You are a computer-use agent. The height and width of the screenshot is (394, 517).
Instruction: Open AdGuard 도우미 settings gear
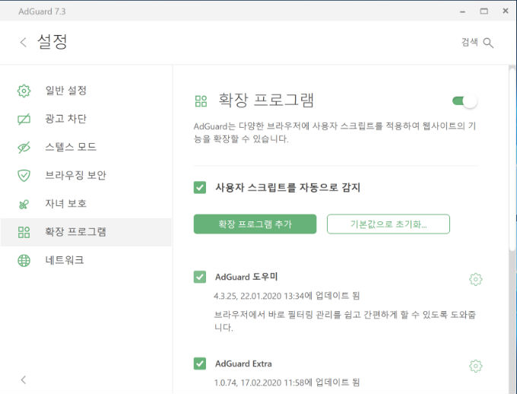tap(475, 279)
